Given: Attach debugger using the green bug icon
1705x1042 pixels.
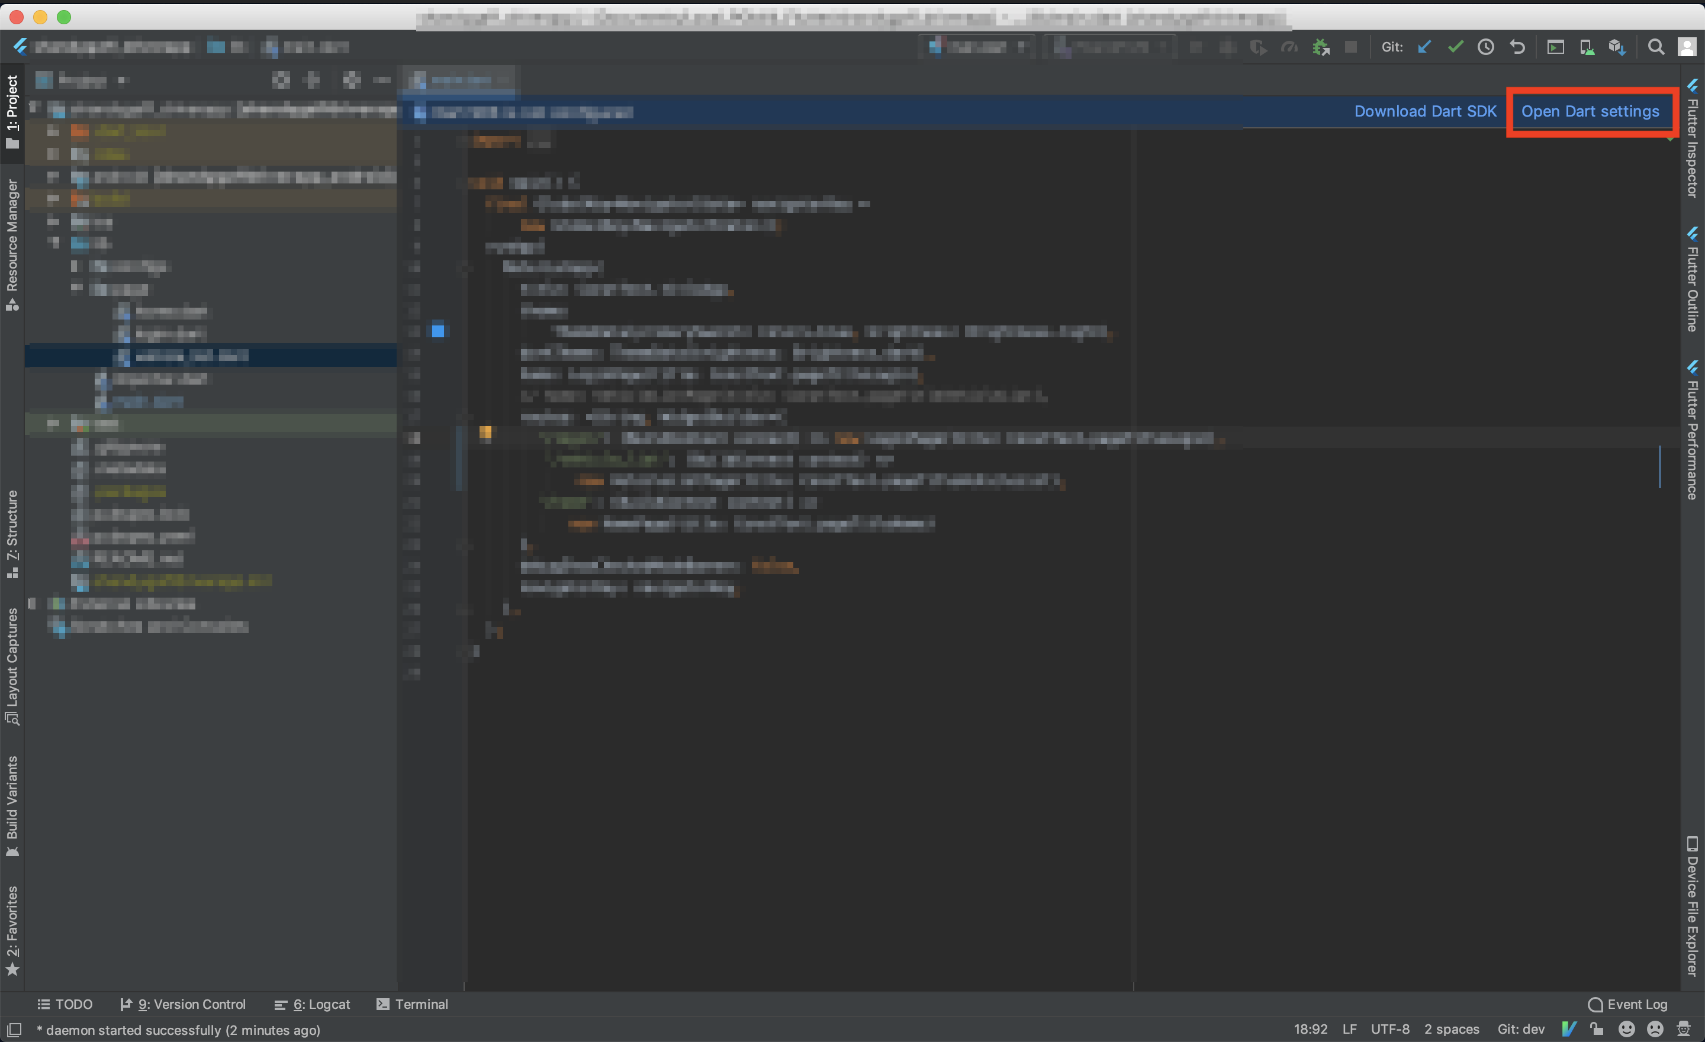Looking at the screenshot, I should tap(1321, 46).
